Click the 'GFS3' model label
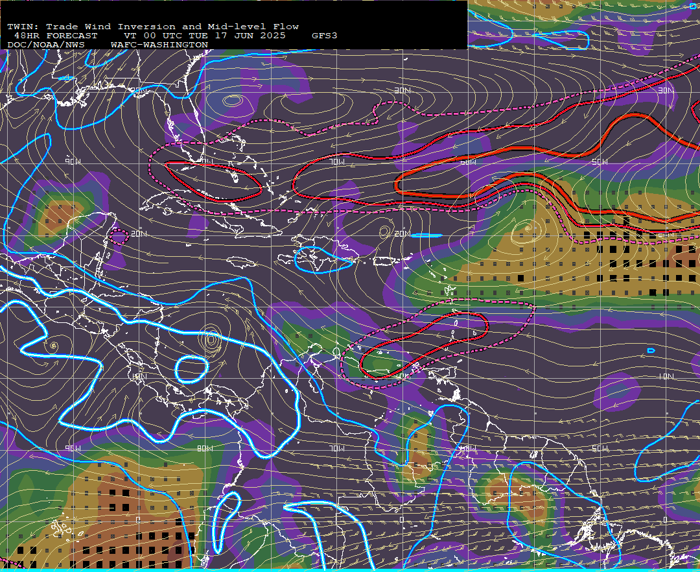 click(x=325, y=36)
